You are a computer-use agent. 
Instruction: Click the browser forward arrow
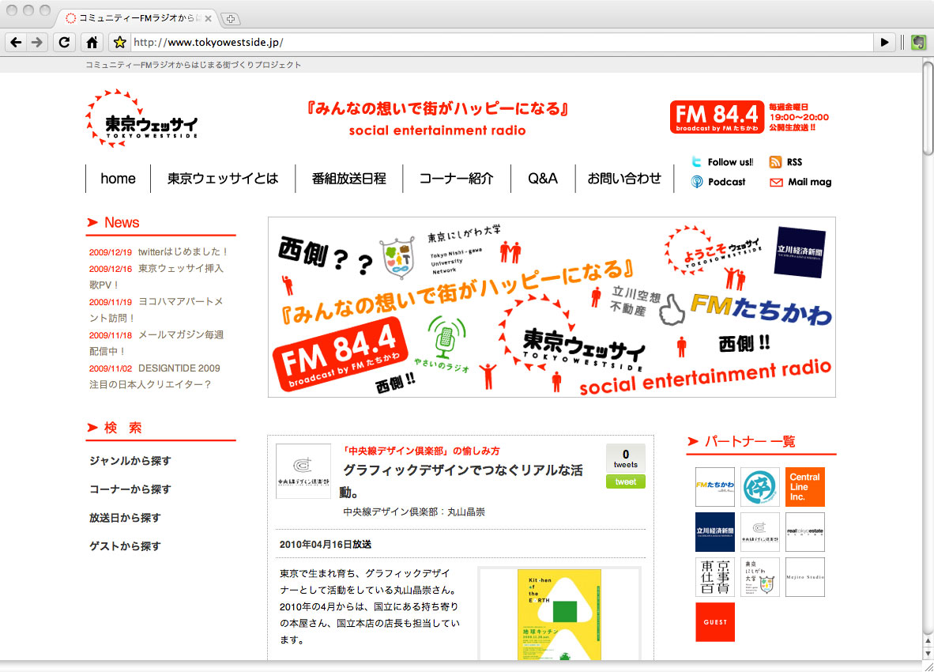coord(37,43)
